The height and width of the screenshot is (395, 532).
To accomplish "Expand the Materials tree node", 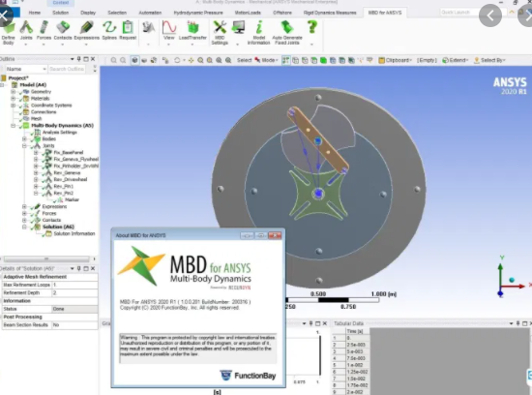I will [x=13, y=99].
